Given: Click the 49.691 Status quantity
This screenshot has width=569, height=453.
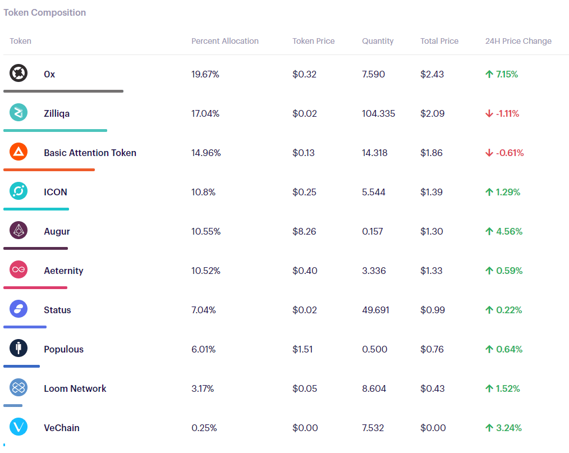Looking at the screenshot, I should 375,310.
